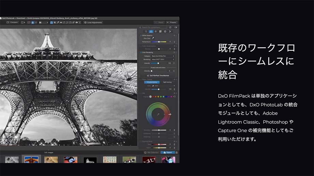The width and height of the screenshot is (314, 176).
Task: Toggle the Color Rendering correction on or off
Action: [x=141, y=52]
